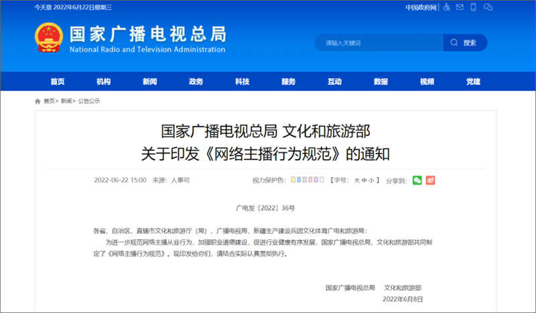
Task: Open the accessibility wheelchair icon
Action: [446, 7]
